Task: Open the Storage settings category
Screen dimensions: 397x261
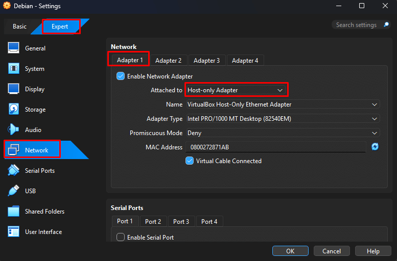Action: click(35, 110)
